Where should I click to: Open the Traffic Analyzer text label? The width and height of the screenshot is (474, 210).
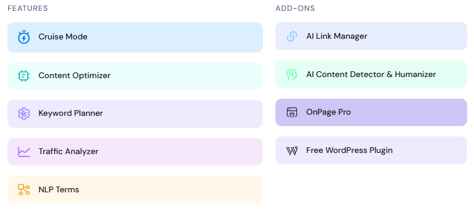tap(68, 151)
